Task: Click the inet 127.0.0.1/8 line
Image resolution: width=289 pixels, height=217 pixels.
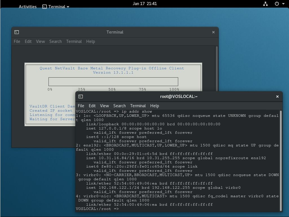Action: tap(124, 128)
